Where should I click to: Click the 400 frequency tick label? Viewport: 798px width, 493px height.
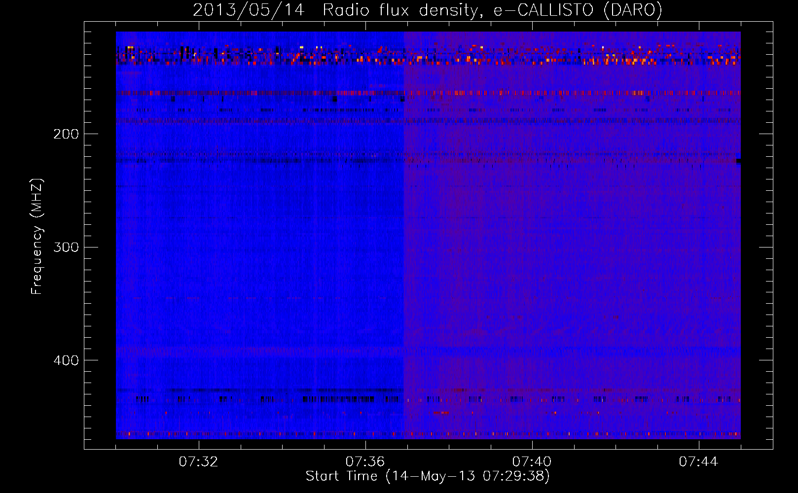(x=66, y=360)
